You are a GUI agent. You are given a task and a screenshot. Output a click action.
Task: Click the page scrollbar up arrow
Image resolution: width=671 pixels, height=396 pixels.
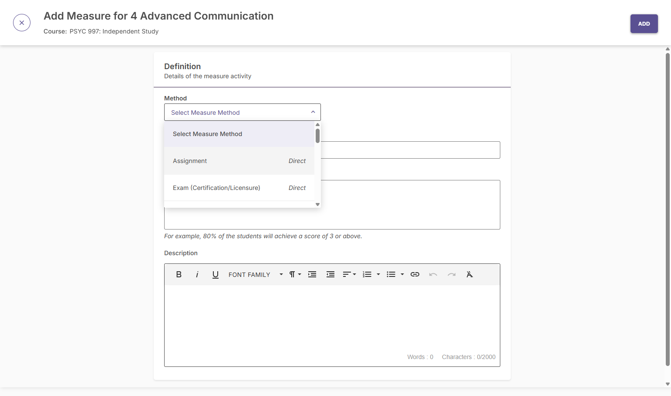668,49
